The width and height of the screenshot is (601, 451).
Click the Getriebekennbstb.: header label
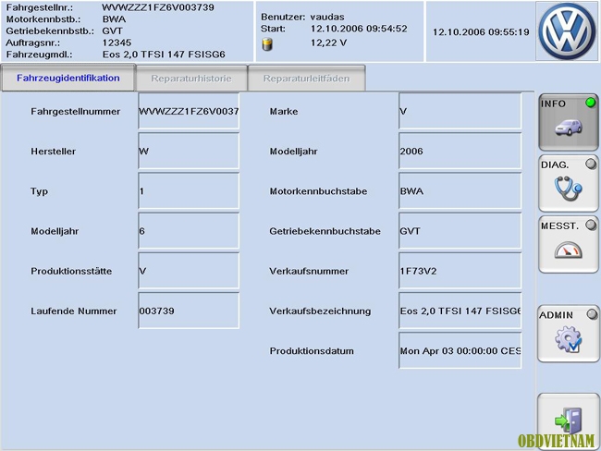(x=50, y=31)
